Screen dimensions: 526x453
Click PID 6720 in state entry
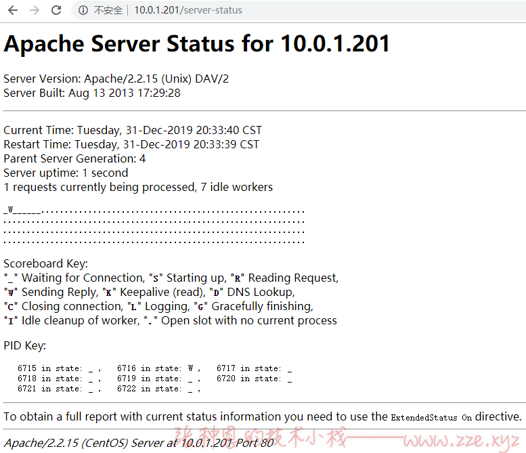(x=255, y=379)
